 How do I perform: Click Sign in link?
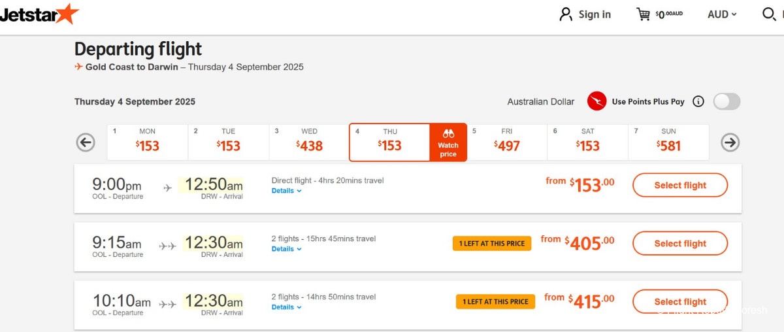(585, 14)
